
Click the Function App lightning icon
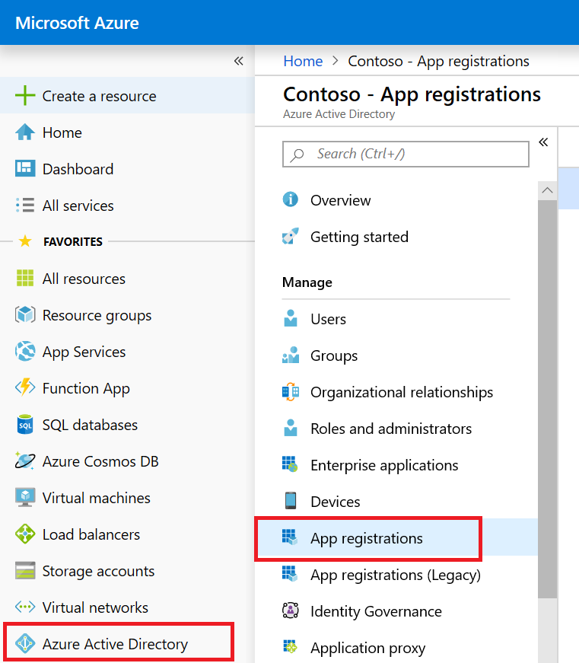tap(25, 387)
